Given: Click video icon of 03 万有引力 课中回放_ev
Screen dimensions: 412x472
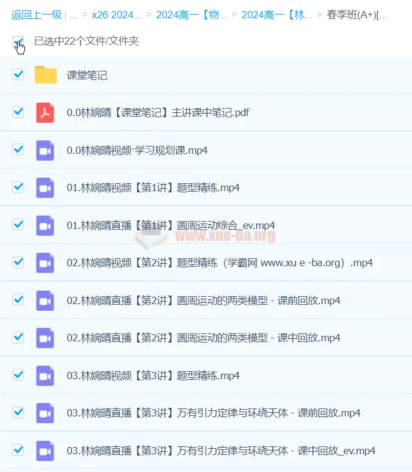Looking at the screenshot, I should click(45, 451).
